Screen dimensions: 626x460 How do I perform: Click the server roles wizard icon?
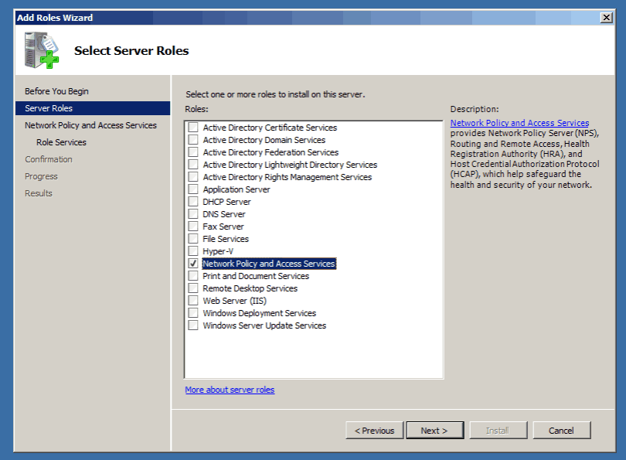(x=41, y=50)
